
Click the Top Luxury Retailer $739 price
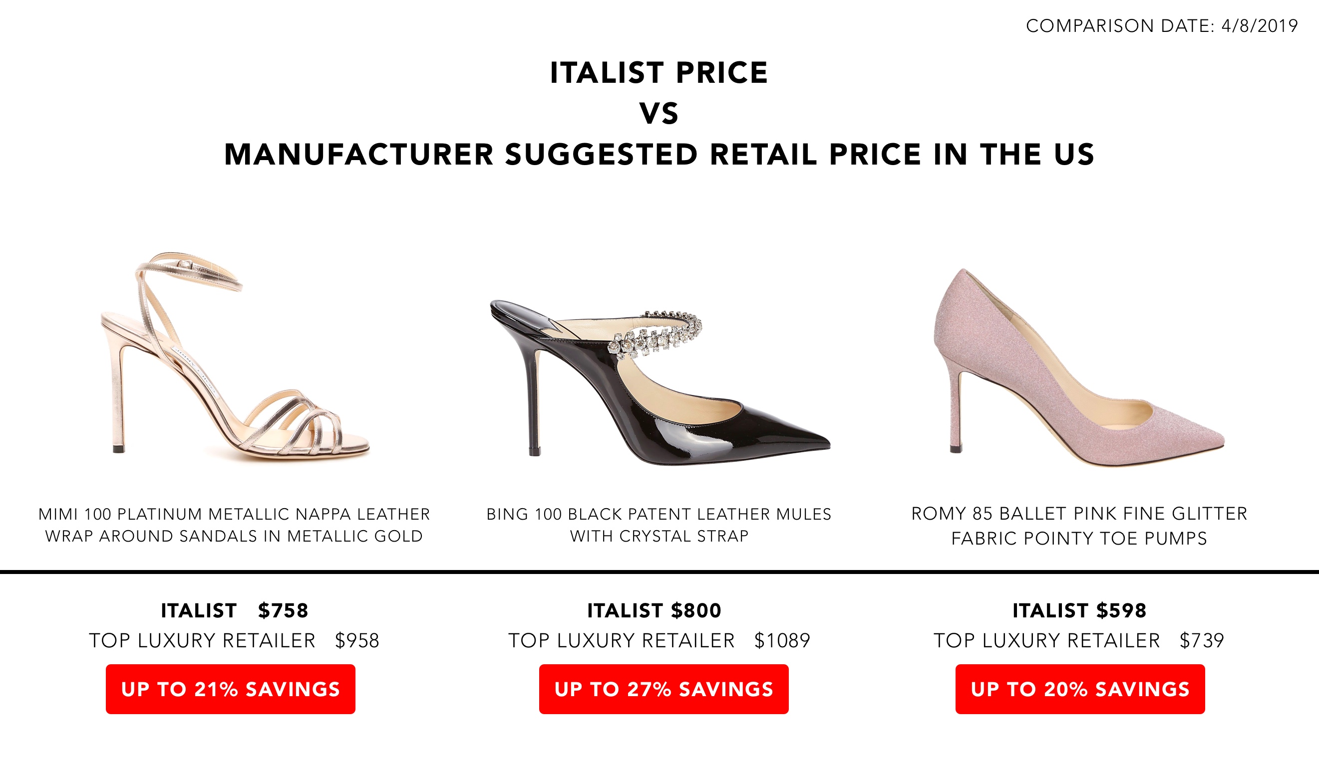coord(1079,641)
